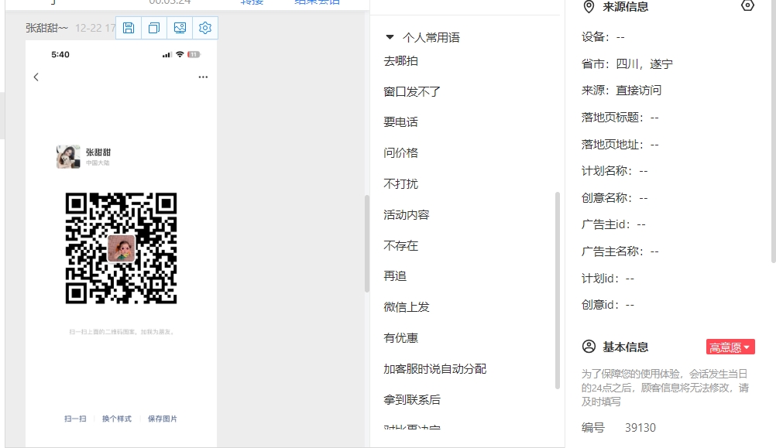Click 张甜甜 profile avatar in screenshot
This screenshot has height=448, width=776.
point(68,157)
